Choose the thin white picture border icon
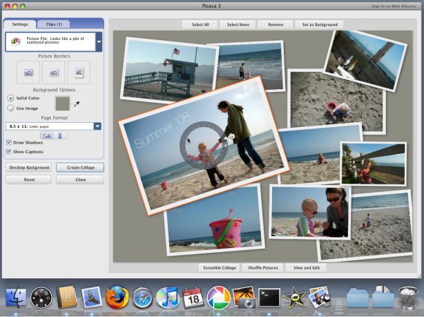The image size is (424, 317). click(x=54, y=72)
